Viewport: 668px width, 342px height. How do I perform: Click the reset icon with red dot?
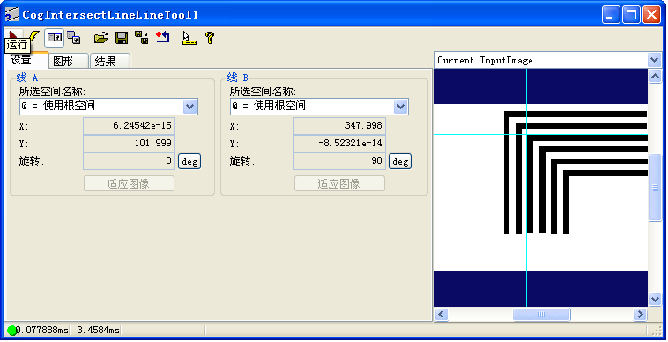[x=163, y=38]
